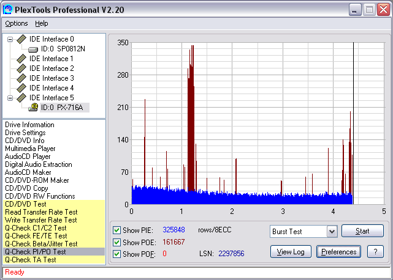The height and width of the screenshot is (280, 393).
Task: Open CD/DVD Test
Action: point(26,204)
